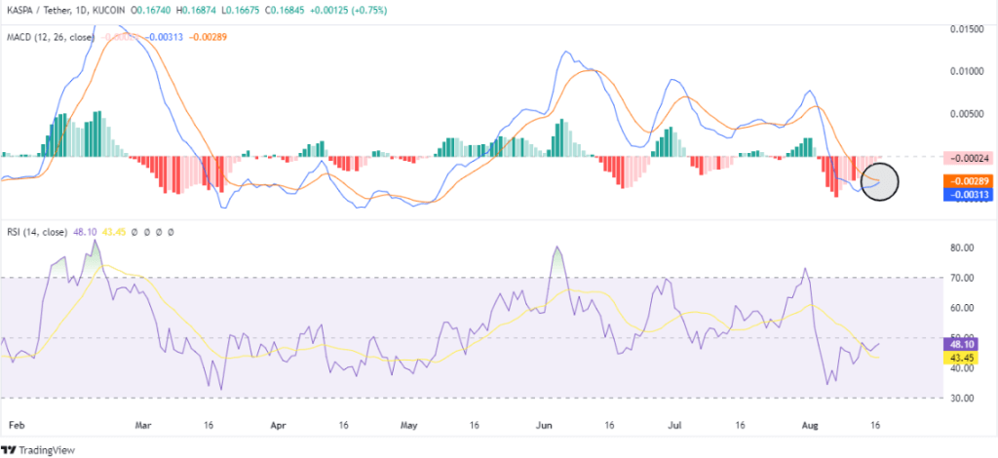
Task: Click the blue -0.00313 MACD price tag
Action: click(968, 195)
